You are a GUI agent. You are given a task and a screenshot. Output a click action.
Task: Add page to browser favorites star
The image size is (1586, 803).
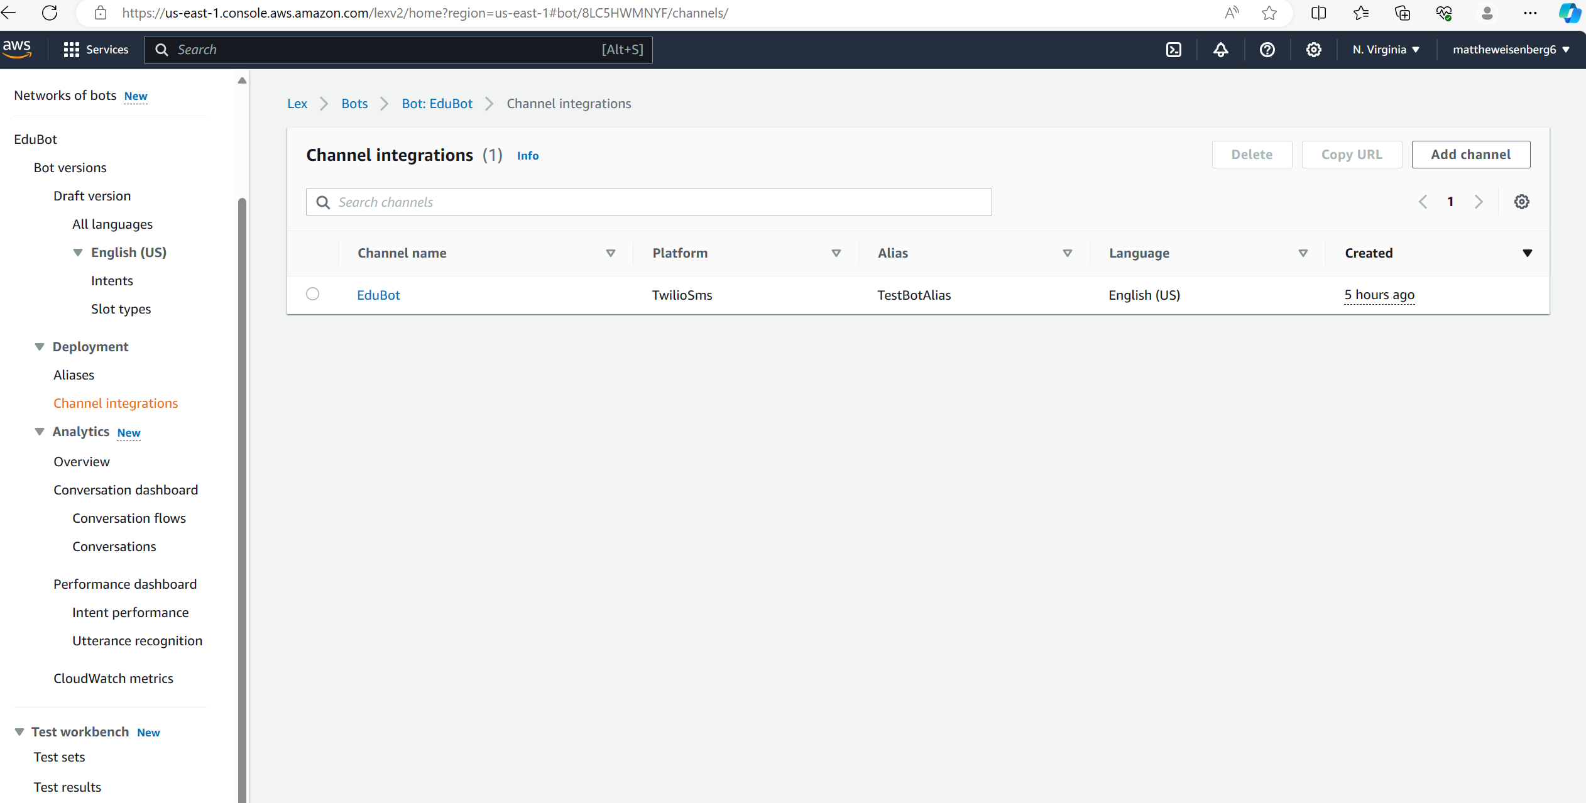1269,13
